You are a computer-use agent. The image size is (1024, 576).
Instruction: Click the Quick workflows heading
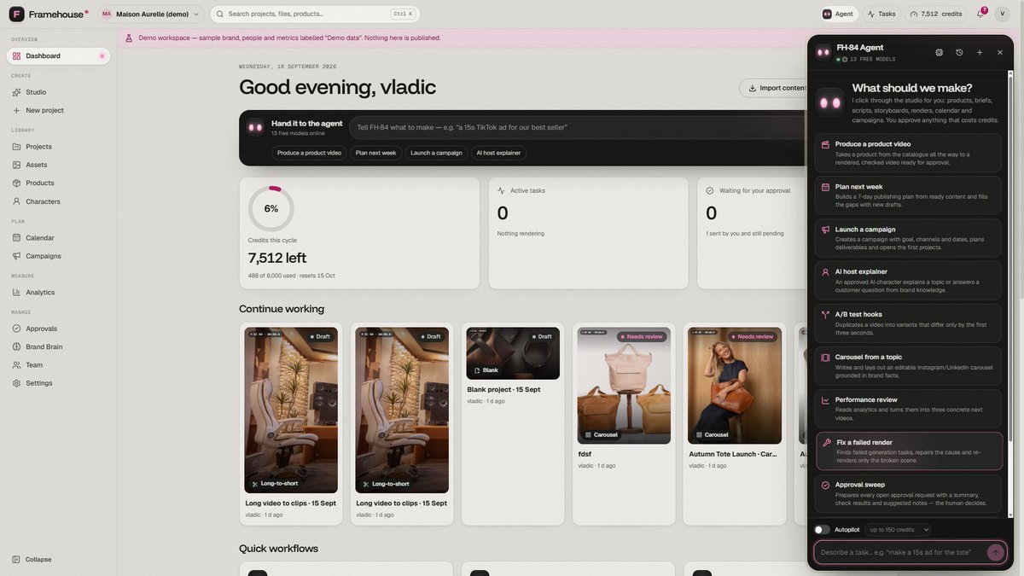point(278,549)
